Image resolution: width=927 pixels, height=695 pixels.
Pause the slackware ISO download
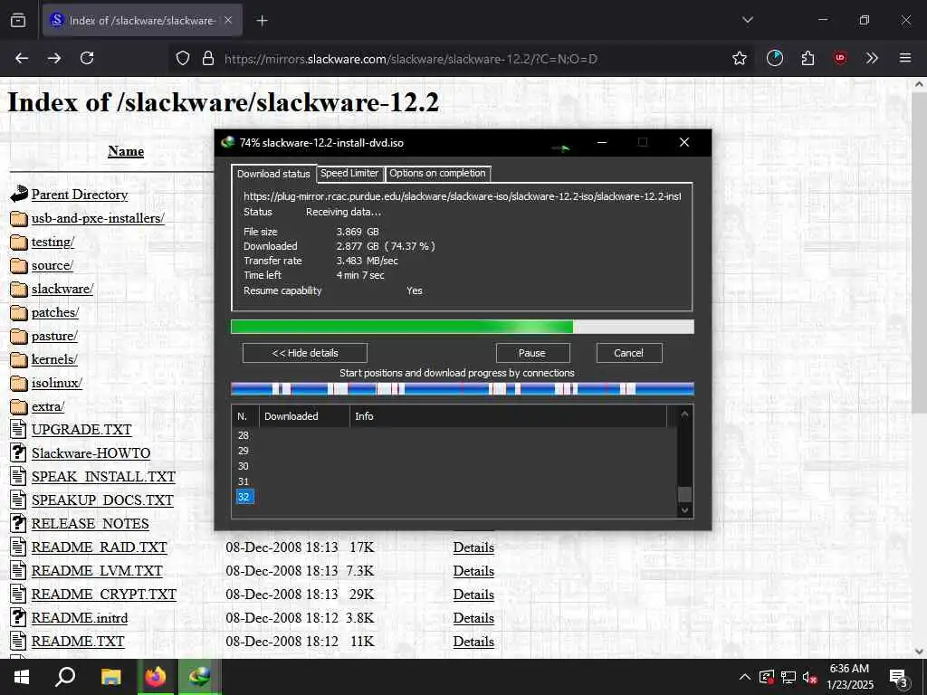coord(532,353)
